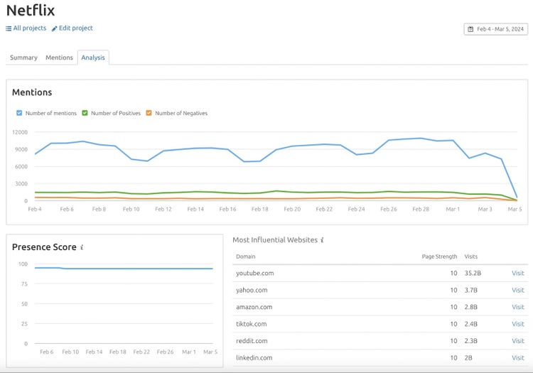The height and width of the screenshot is (373, 533).
Task: Click the list icon beside All projects
Action: click(x=9, y=28)
